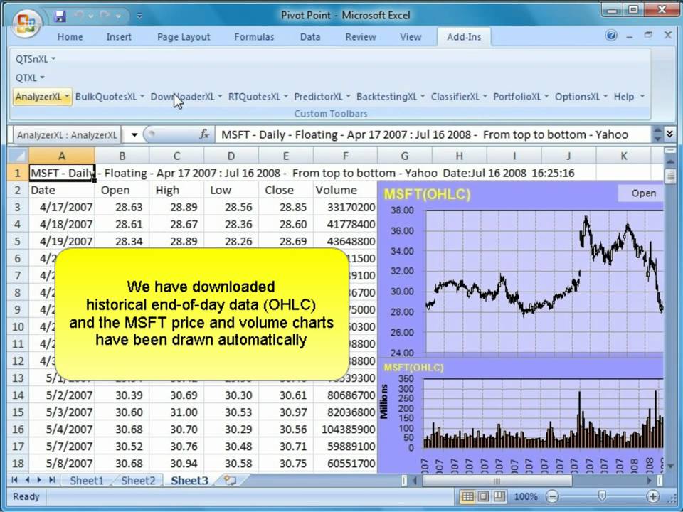Open the OptionsXL dropdown menu
683x512 pixels.
tap(581, 97)
